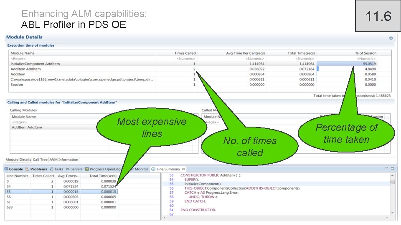
Task: Select line number 54 row
Action: tap(61, 186)
